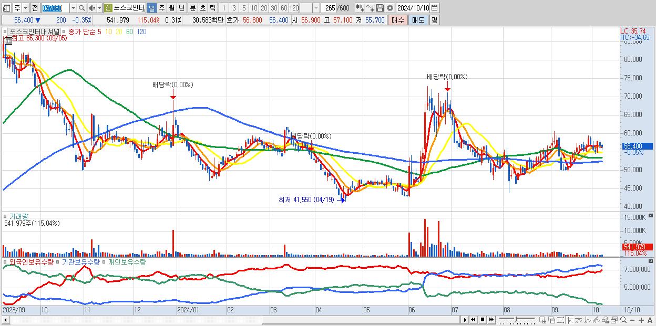Select daily 일 chart period
656x326 pixels.
tap(151, 8)
